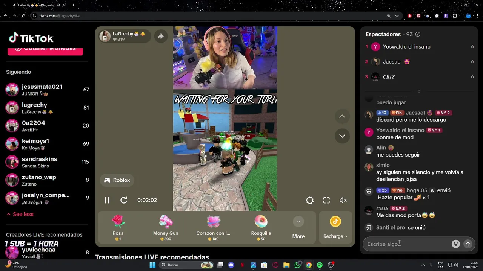Bookmark this page with star icon

tap(397, 16)
